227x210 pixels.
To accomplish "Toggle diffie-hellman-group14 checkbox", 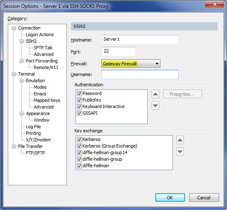I will [79, 152].
